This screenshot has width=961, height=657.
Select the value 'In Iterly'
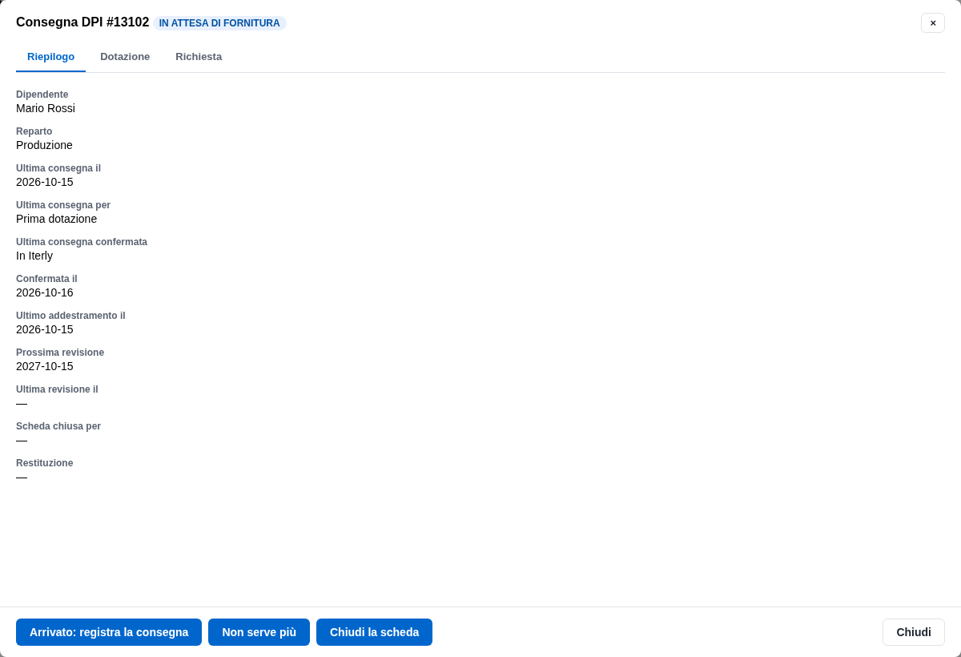tap(34, 256)
